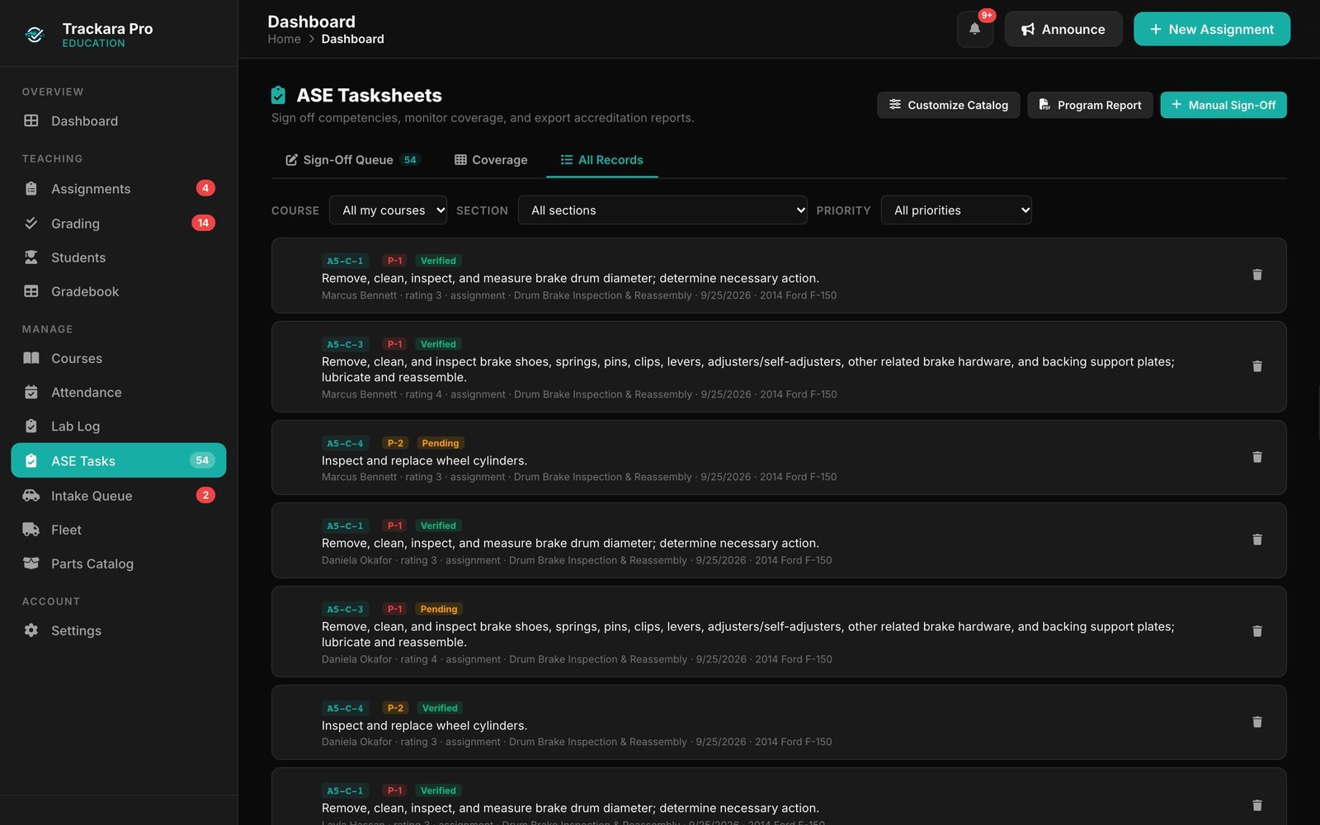1320x825 pixels.
Task: Open Gradebook in sidebar
Action: click(x=119, y=291)
